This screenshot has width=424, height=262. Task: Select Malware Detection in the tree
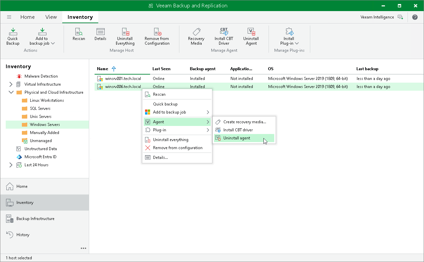click(x=41, y=76)
